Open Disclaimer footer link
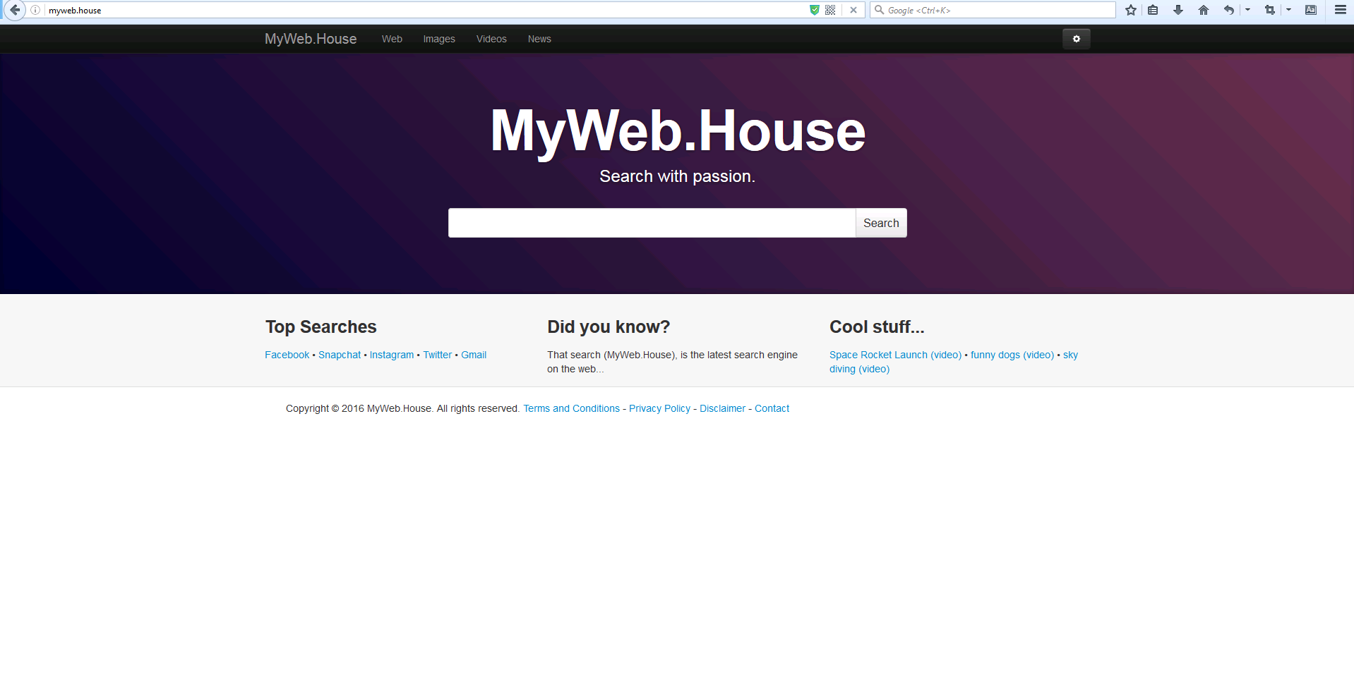Image resolution: width=1354 pixels, height=689 pixels. (x=722, y=408)
